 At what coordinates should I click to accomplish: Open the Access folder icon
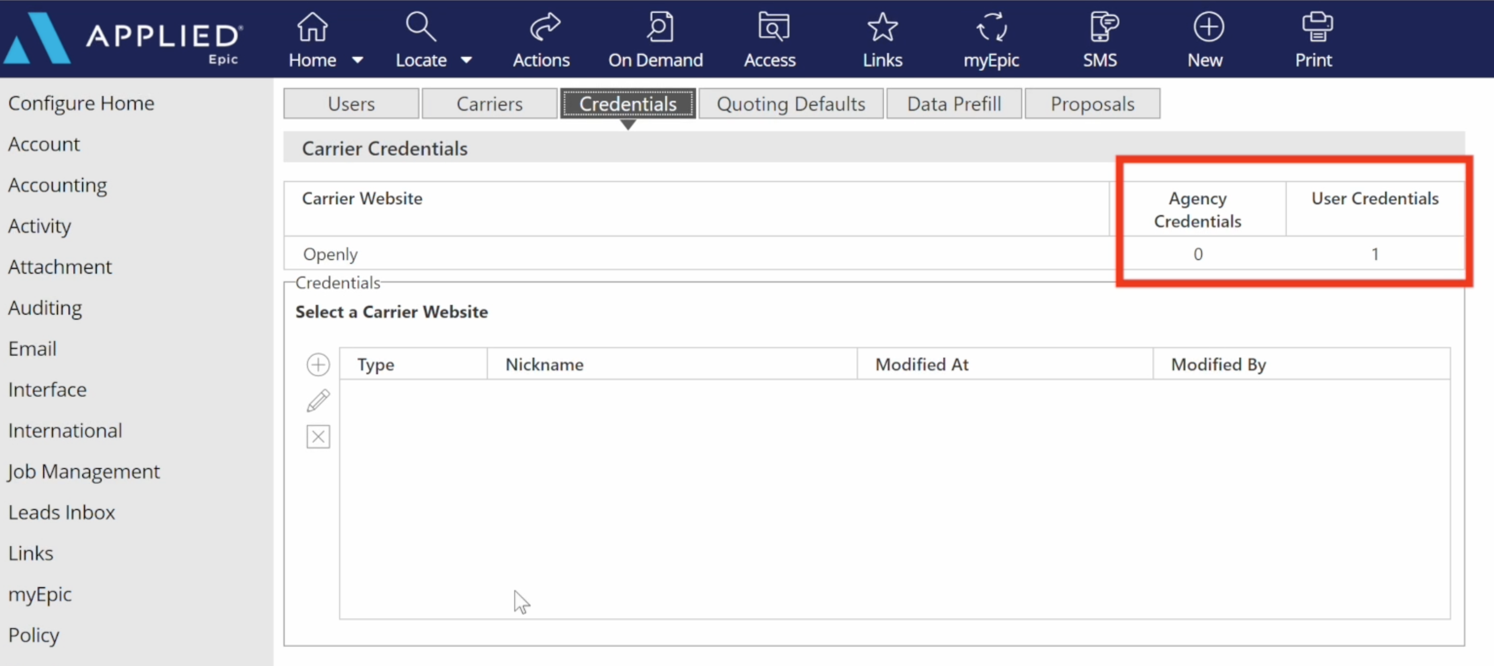point(774,27)
